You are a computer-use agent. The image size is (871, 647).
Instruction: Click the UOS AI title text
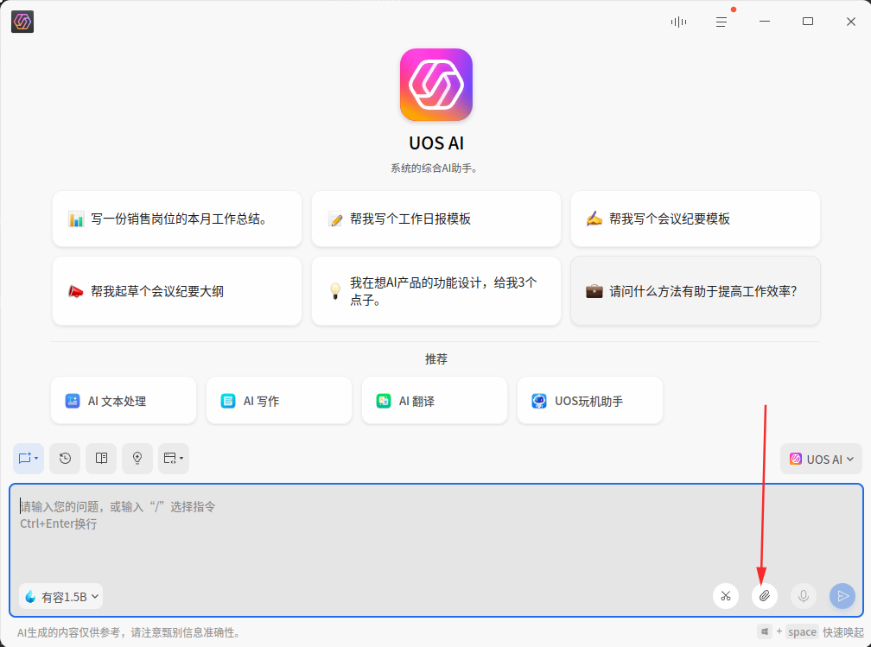tap(436, 143)
